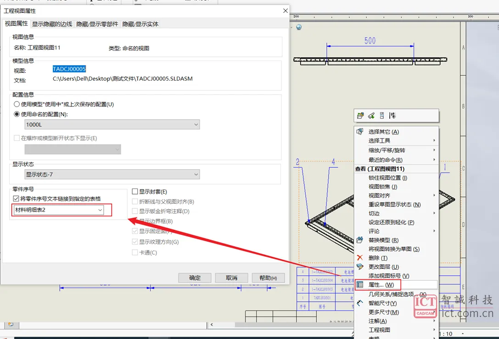Expand the 选择工具 submenu

396,140
